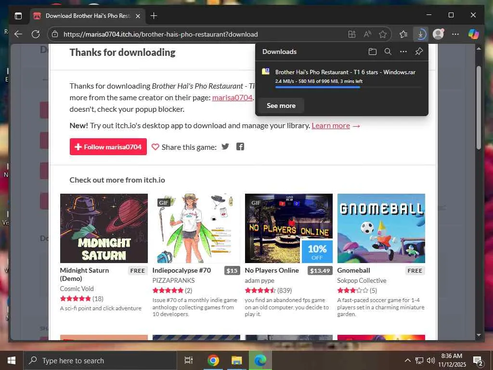This screenshot has width=493, height=370.
Task: Open Midnight Saturn (Demo) title link
Action: [85, 274]
